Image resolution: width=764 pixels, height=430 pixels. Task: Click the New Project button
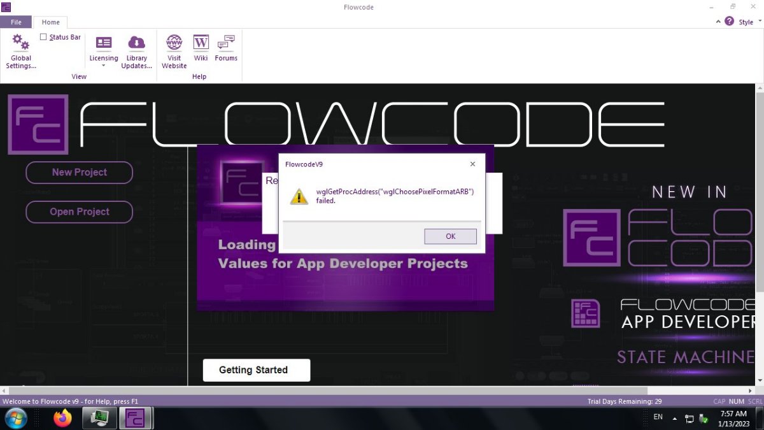tap(79, 172)
